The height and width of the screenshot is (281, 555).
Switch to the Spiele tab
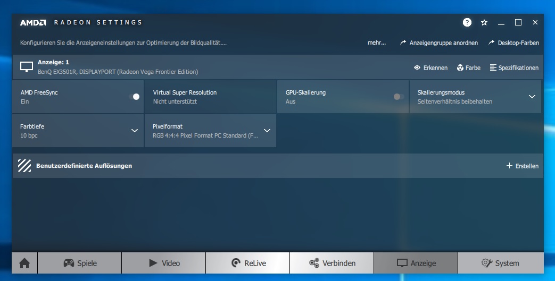80,263
